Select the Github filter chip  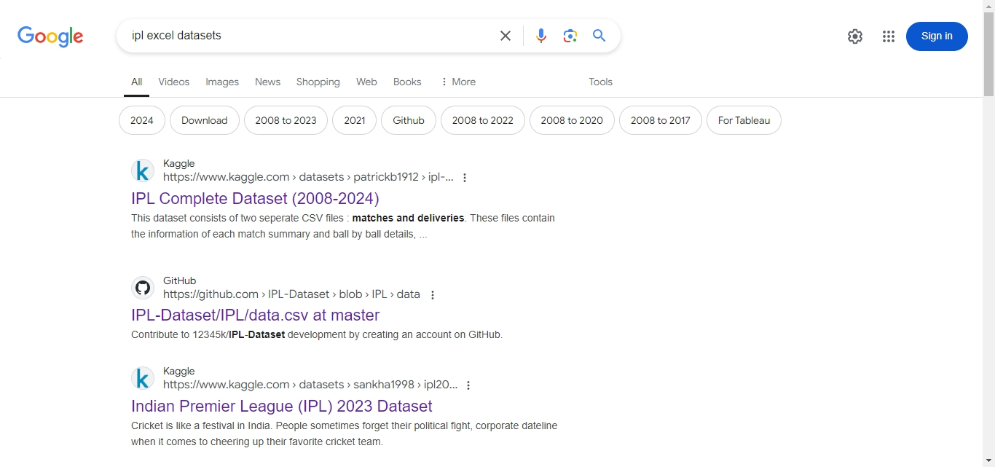409,120
